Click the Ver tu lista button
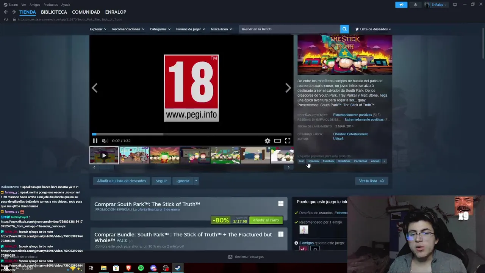Viewport: 485px width, 273px height. coord(371,181)
